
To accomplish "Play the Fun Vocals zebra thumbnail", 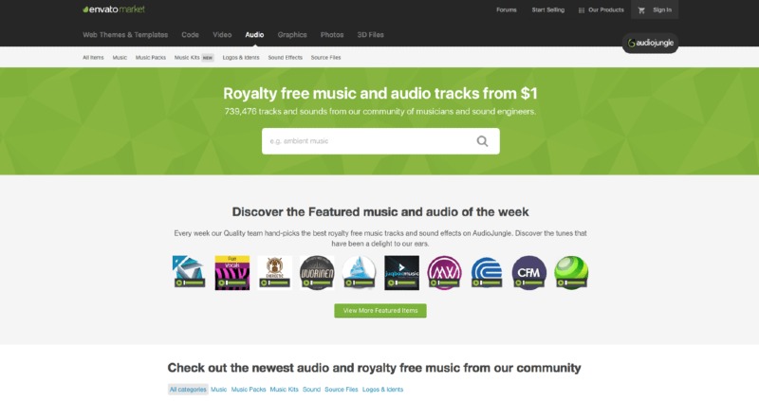I will [232, 273].
